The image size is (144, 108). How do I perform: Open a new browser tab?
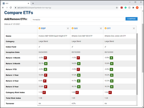coord(33,3)
